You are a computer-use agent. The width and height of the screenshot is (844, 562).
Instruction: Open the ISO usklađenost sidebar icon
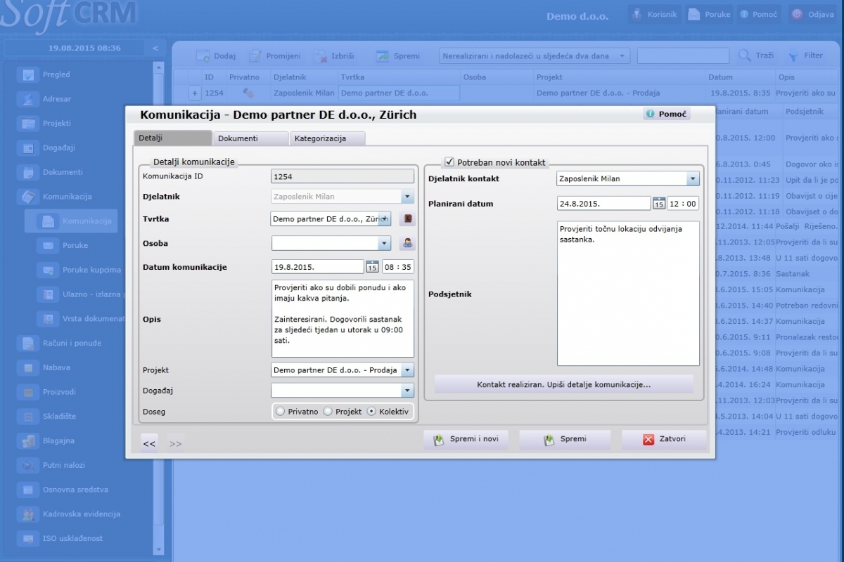tap(28, 539)
